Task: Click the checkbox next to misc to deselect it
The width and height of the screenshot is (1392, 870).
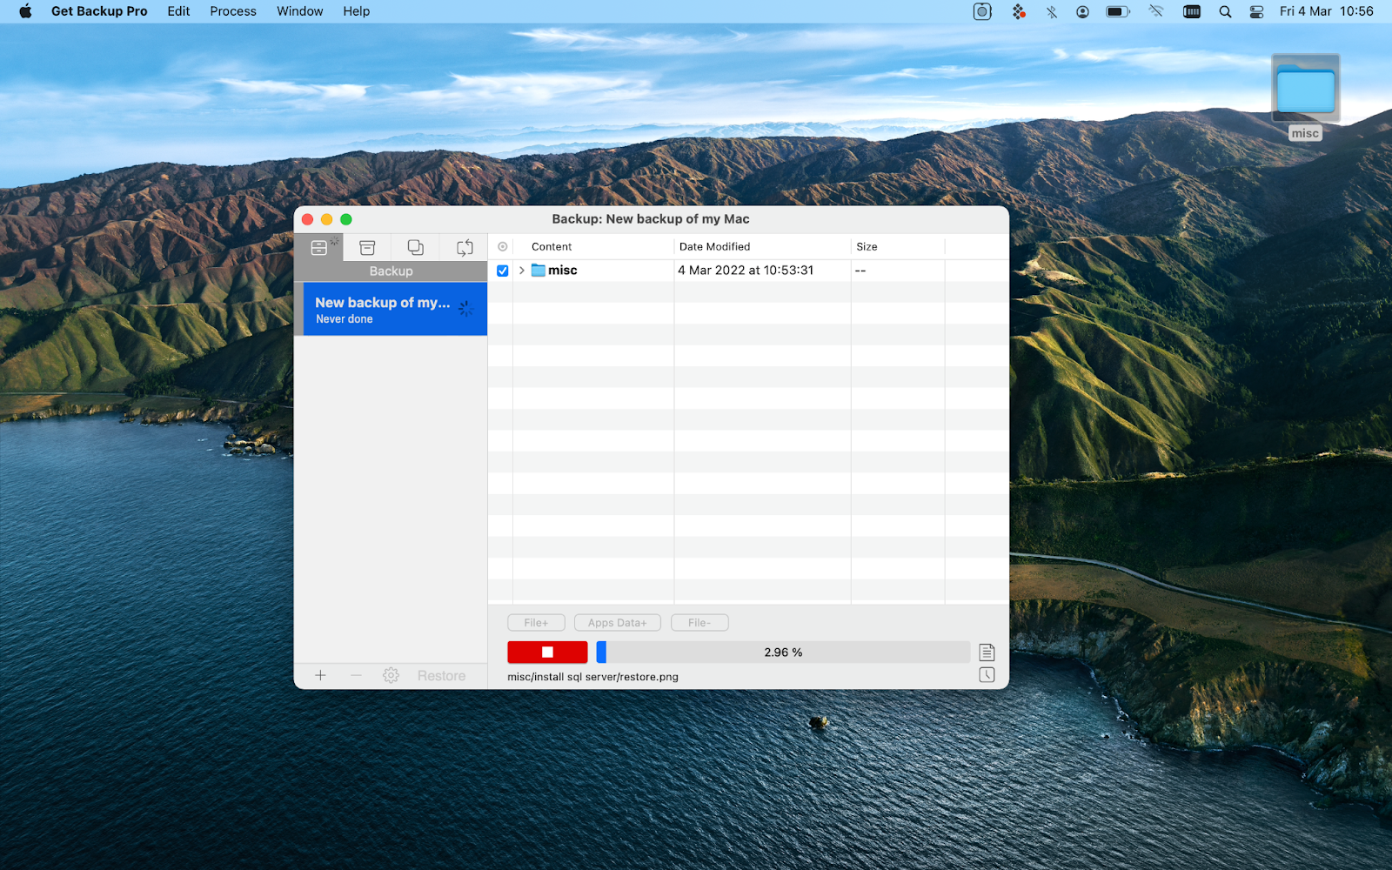Action: (x=502, y=271)
